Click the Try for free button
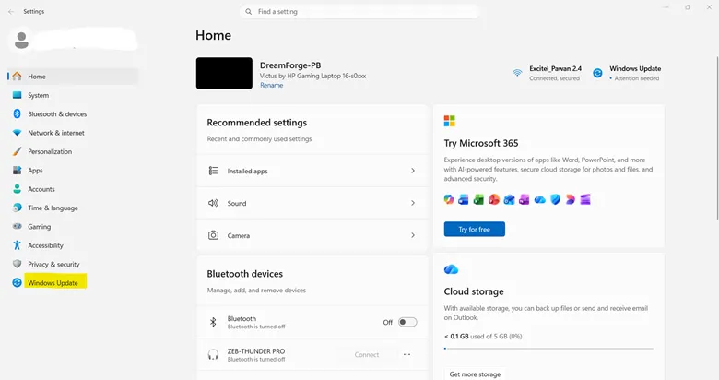The width and height of the screenshot is (719, 380). point(475,229)
